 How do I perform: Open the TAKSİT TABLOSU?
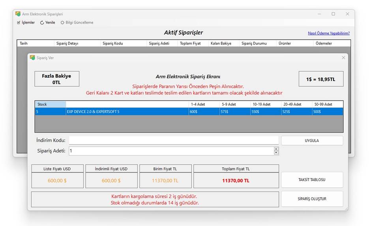(312, 180)
